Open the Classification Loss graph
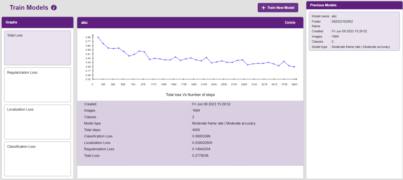Image resolution: width=403 pixels, height=180 pixels. click(37, 159)
